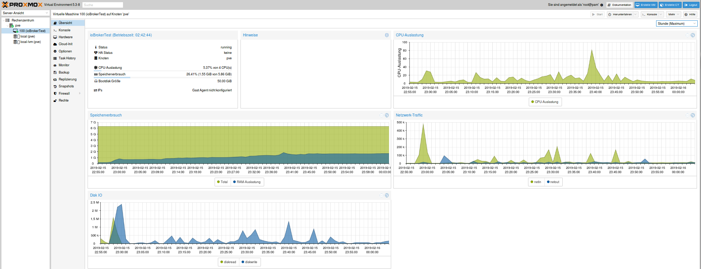Open Snapshots via its history icon
The height and width of the screenshot is (269, 701).
[55, 86]
